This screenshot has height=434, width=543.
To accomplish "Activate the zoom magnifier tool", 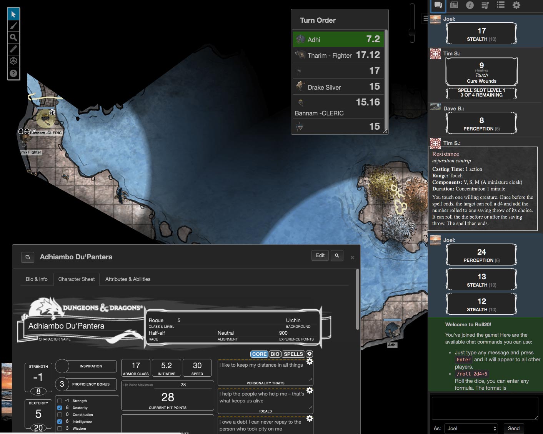I will pos(13,37).
